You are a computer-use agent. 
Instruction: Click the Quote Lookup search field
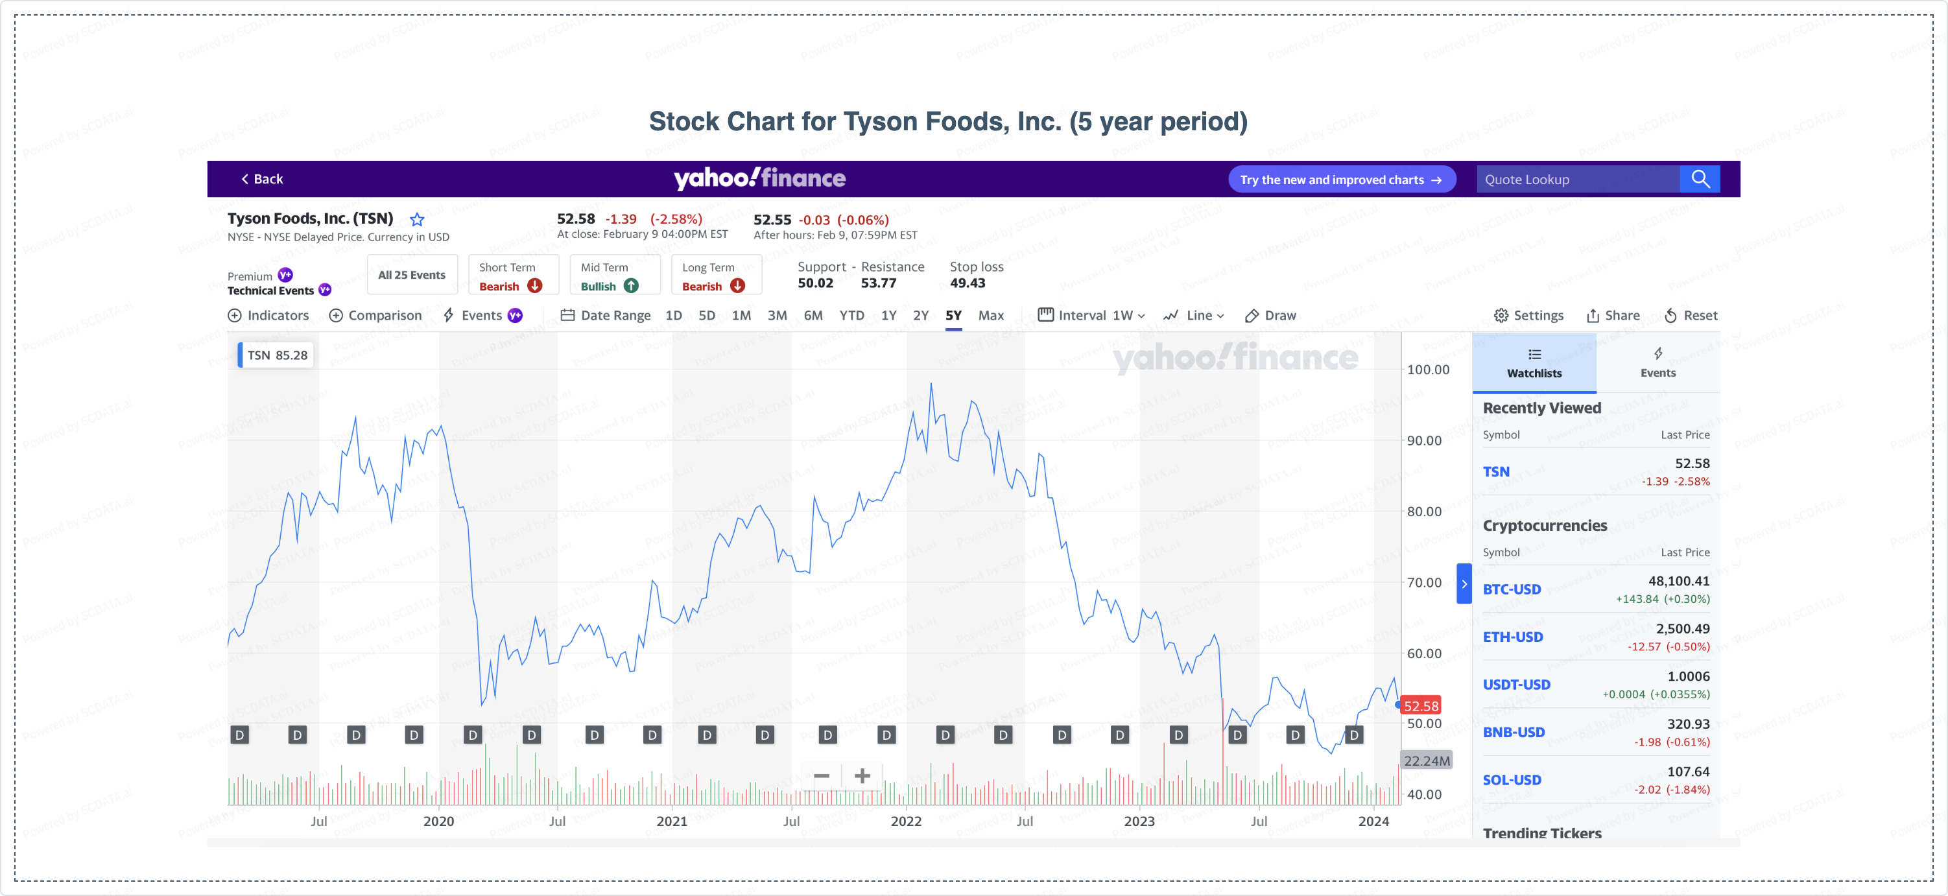(x=1576, y=179)
